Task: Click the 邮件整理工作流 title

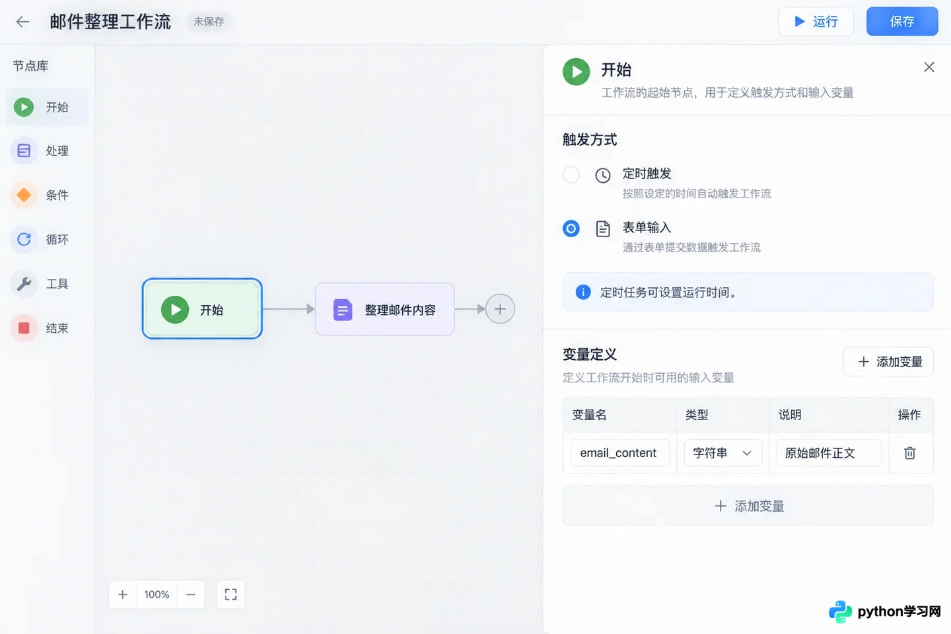Action: pyautogui.click(x=110, y=22)
